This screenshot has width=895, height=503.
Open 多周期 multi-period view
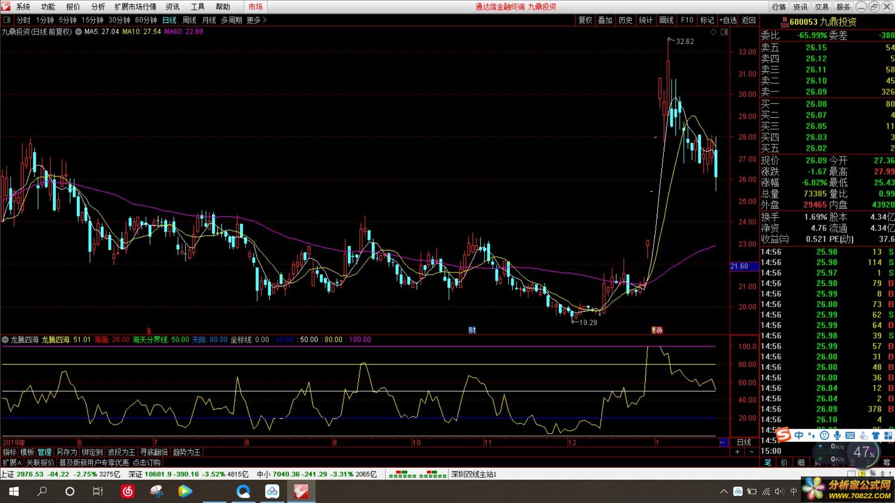click(231, 20)
